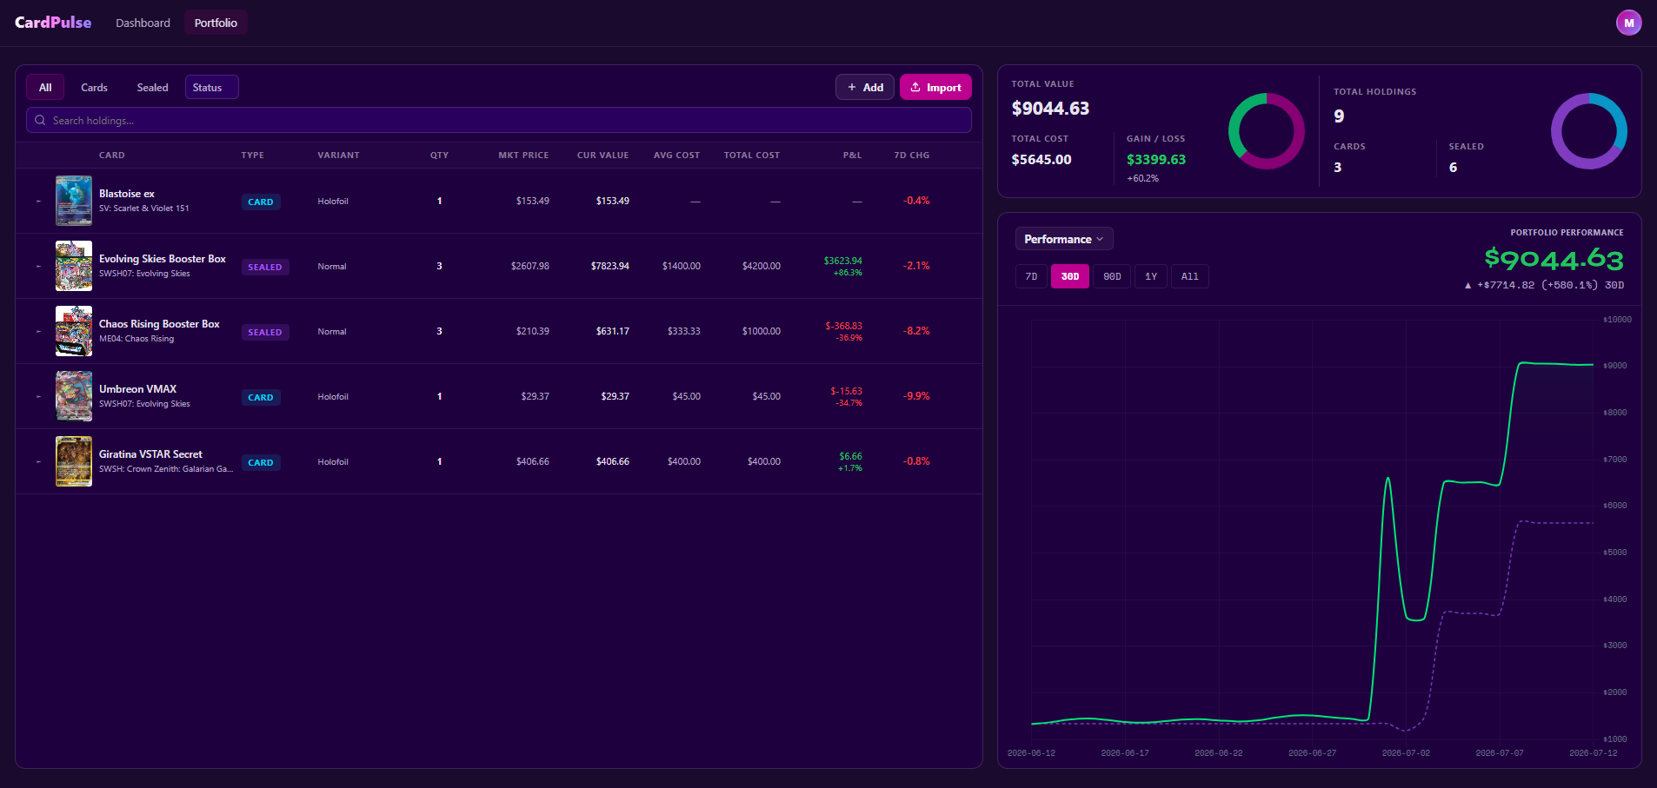Click the Umbreon VMAX card name
Screen dimensions: 1657x788
(x=137, y=389)
